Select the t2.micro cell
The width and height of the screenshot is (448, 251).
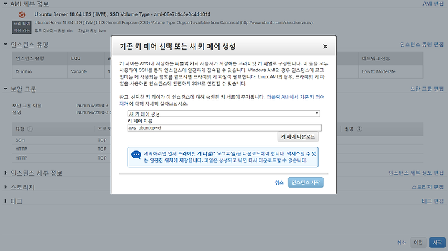40,71
